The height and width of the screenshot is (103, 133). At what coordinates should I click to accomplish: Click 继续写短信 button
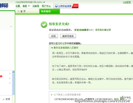[68, 36]
